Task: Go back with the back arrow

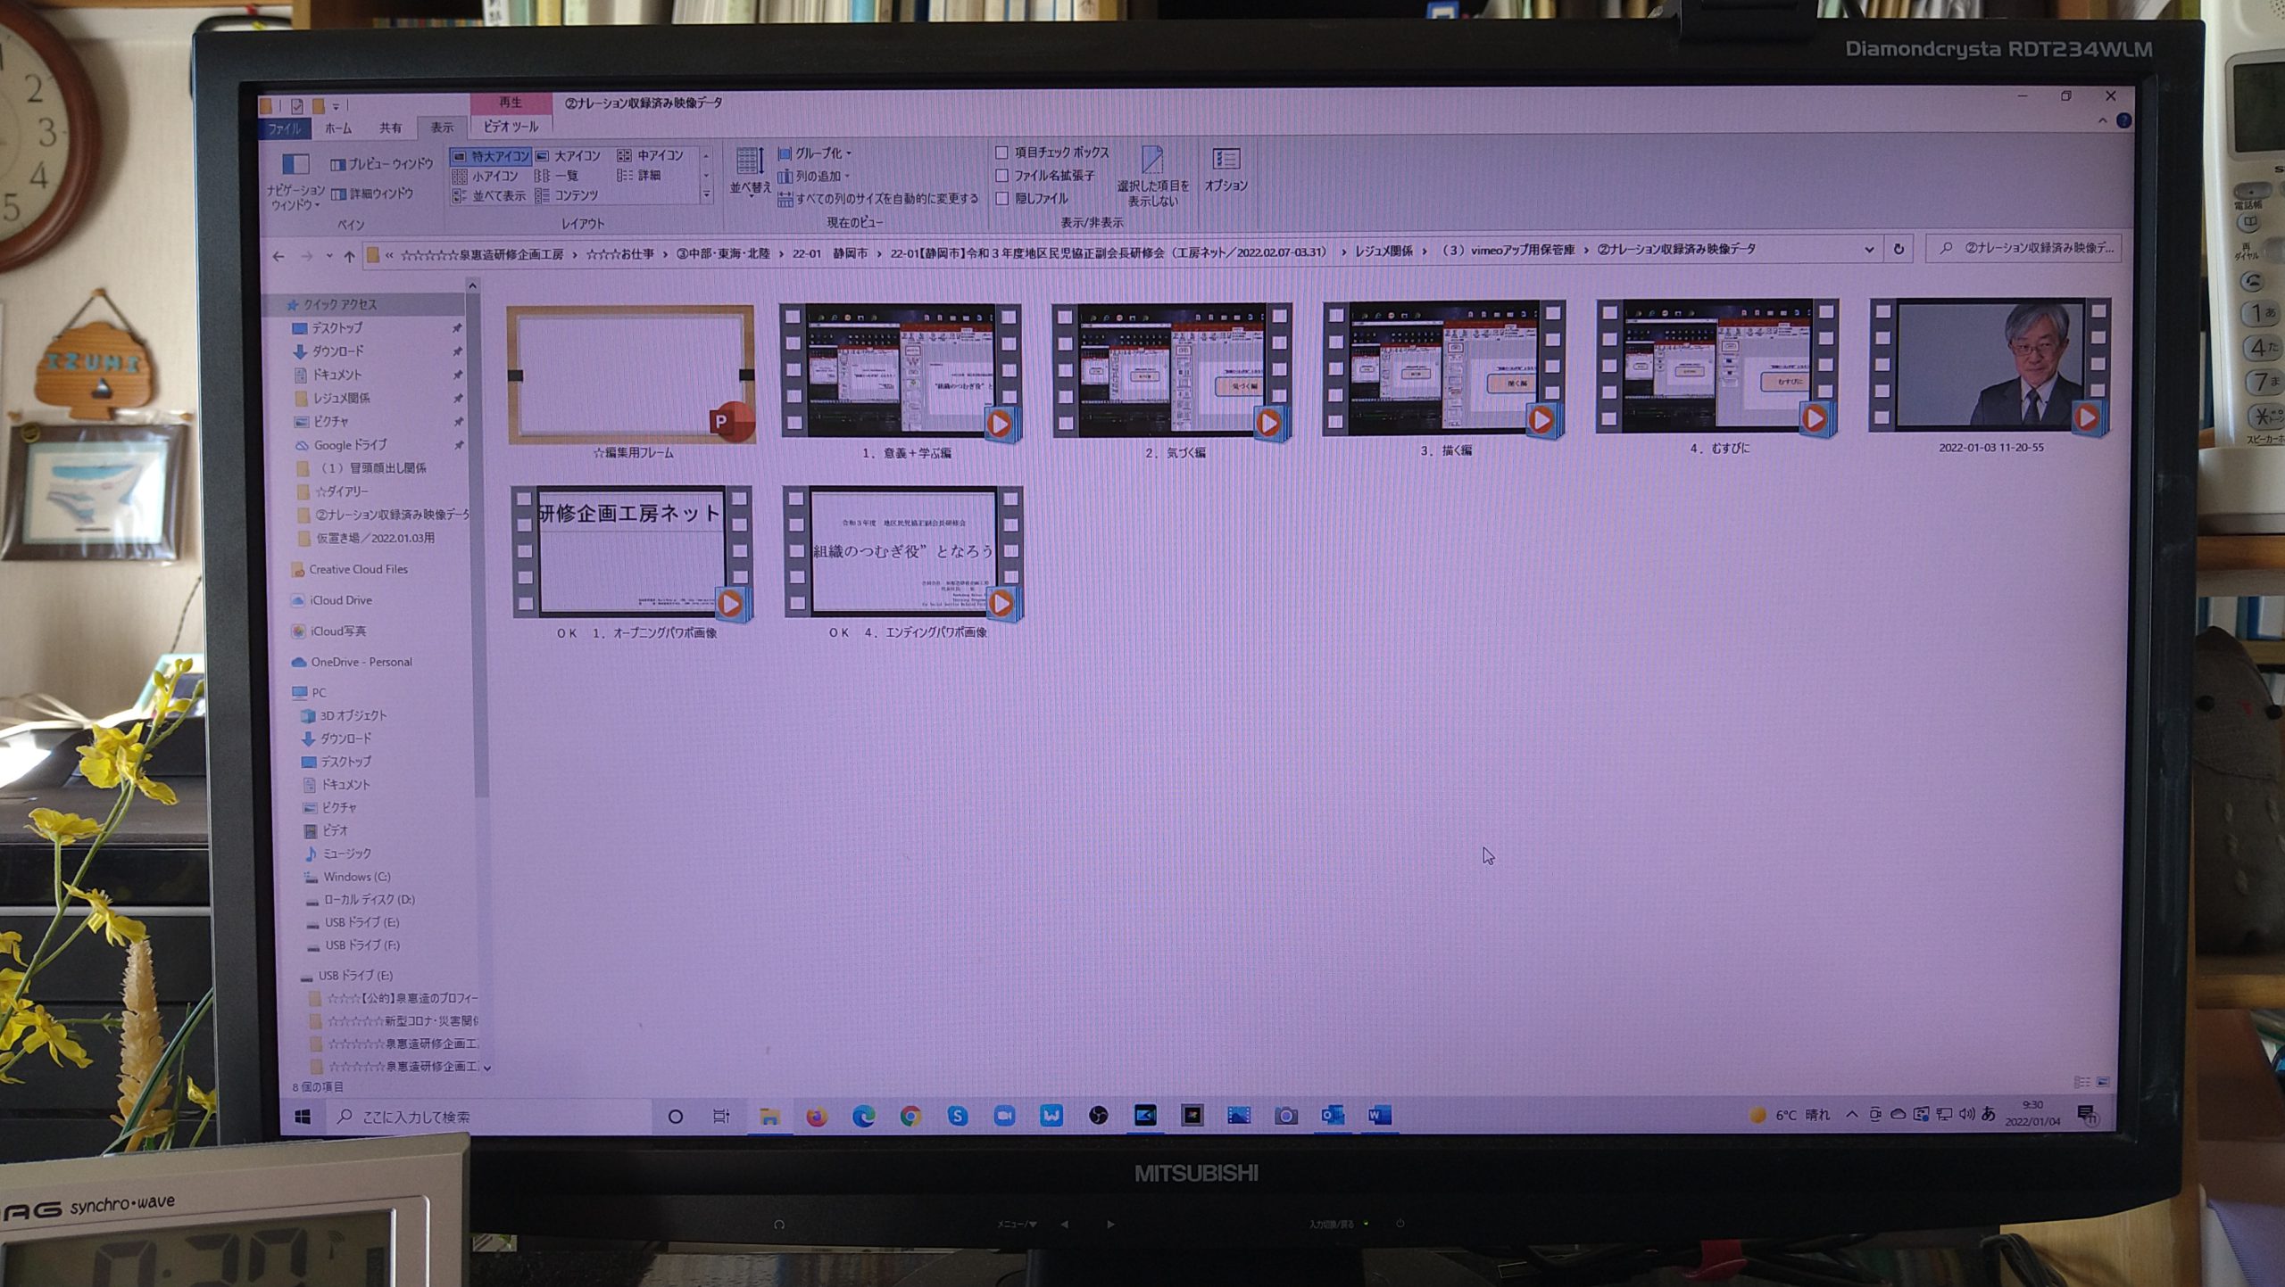Action: point(278,256)
